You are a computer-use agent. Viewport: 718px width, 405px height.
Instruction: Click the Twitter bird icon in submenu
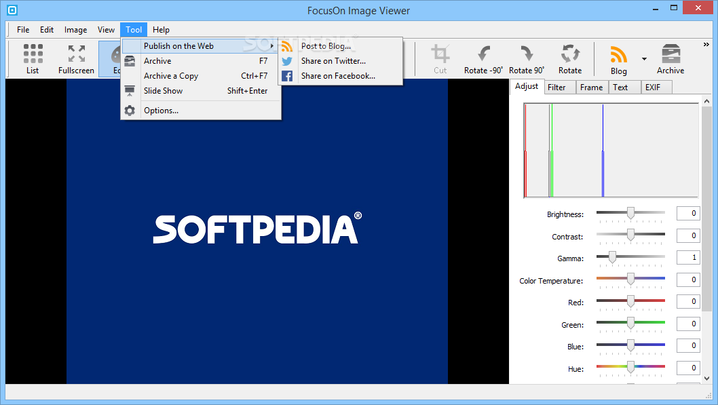(287, 61)
